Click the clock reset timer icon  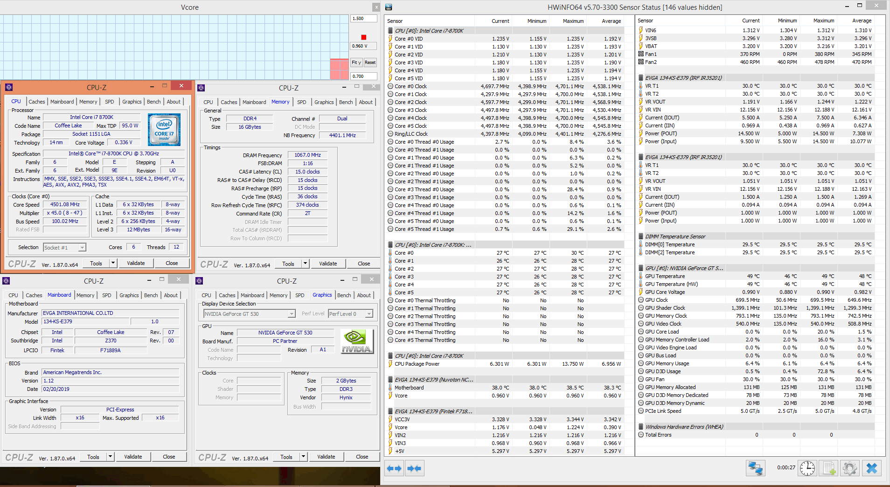(807, 468)
